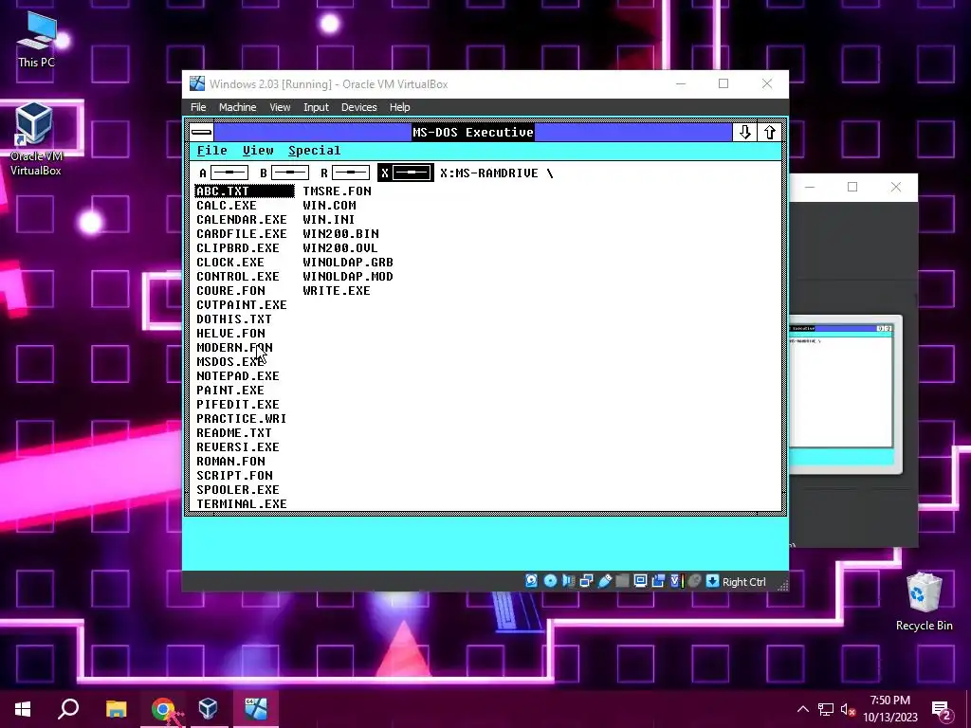
Task: Click the recording status icon
Action: click(658, 581)
